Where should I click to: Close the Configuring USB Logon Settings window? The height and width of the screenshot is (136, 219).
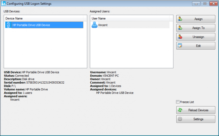coord(214,4)
